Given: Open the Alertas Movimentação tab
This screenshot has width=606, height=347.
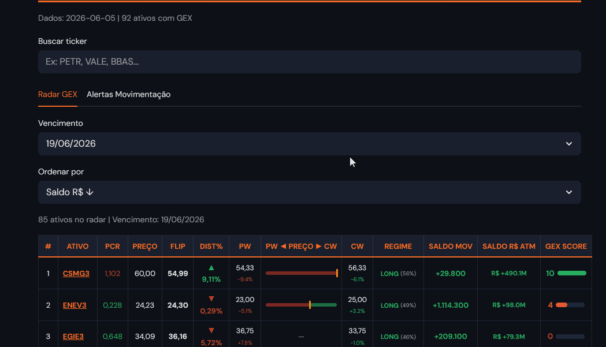Looking at the screenshot, I should (128, 94).
